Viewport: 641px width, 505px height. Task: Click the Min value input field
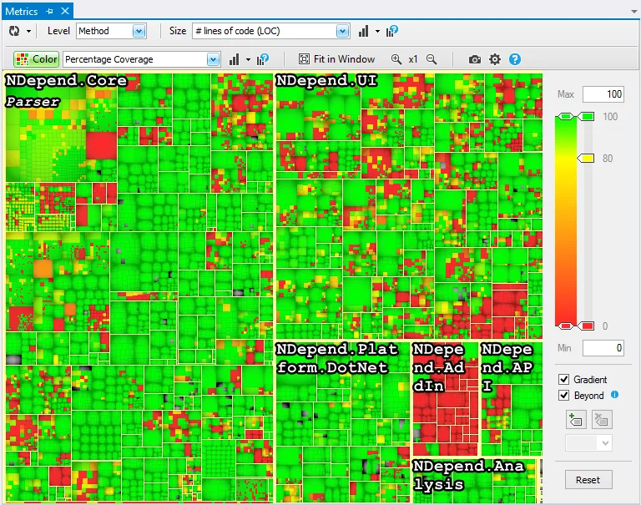[603, 348]
